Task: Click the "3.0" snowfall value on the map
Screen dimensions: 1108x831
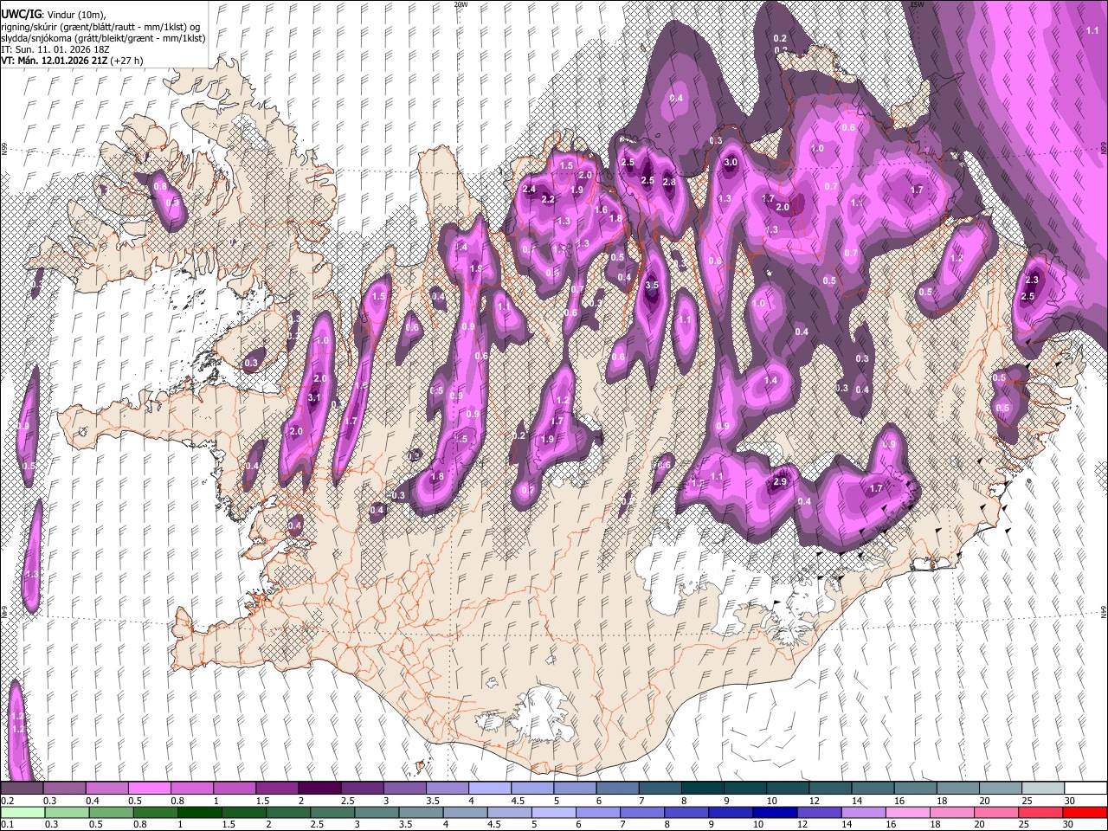Action: (731, 162)
